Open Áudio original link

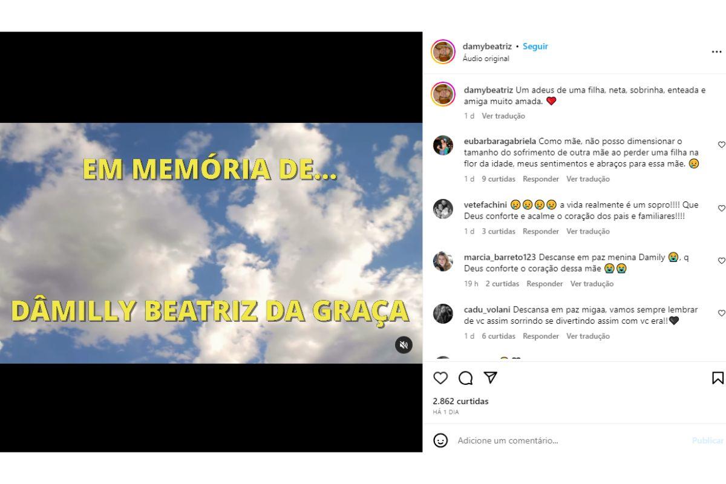click(486, 59)
